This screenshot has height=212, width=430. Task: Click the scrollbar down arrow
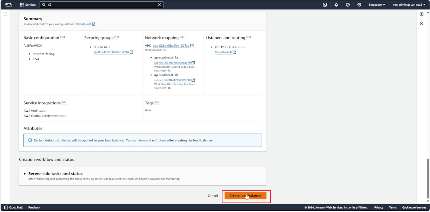428,201
